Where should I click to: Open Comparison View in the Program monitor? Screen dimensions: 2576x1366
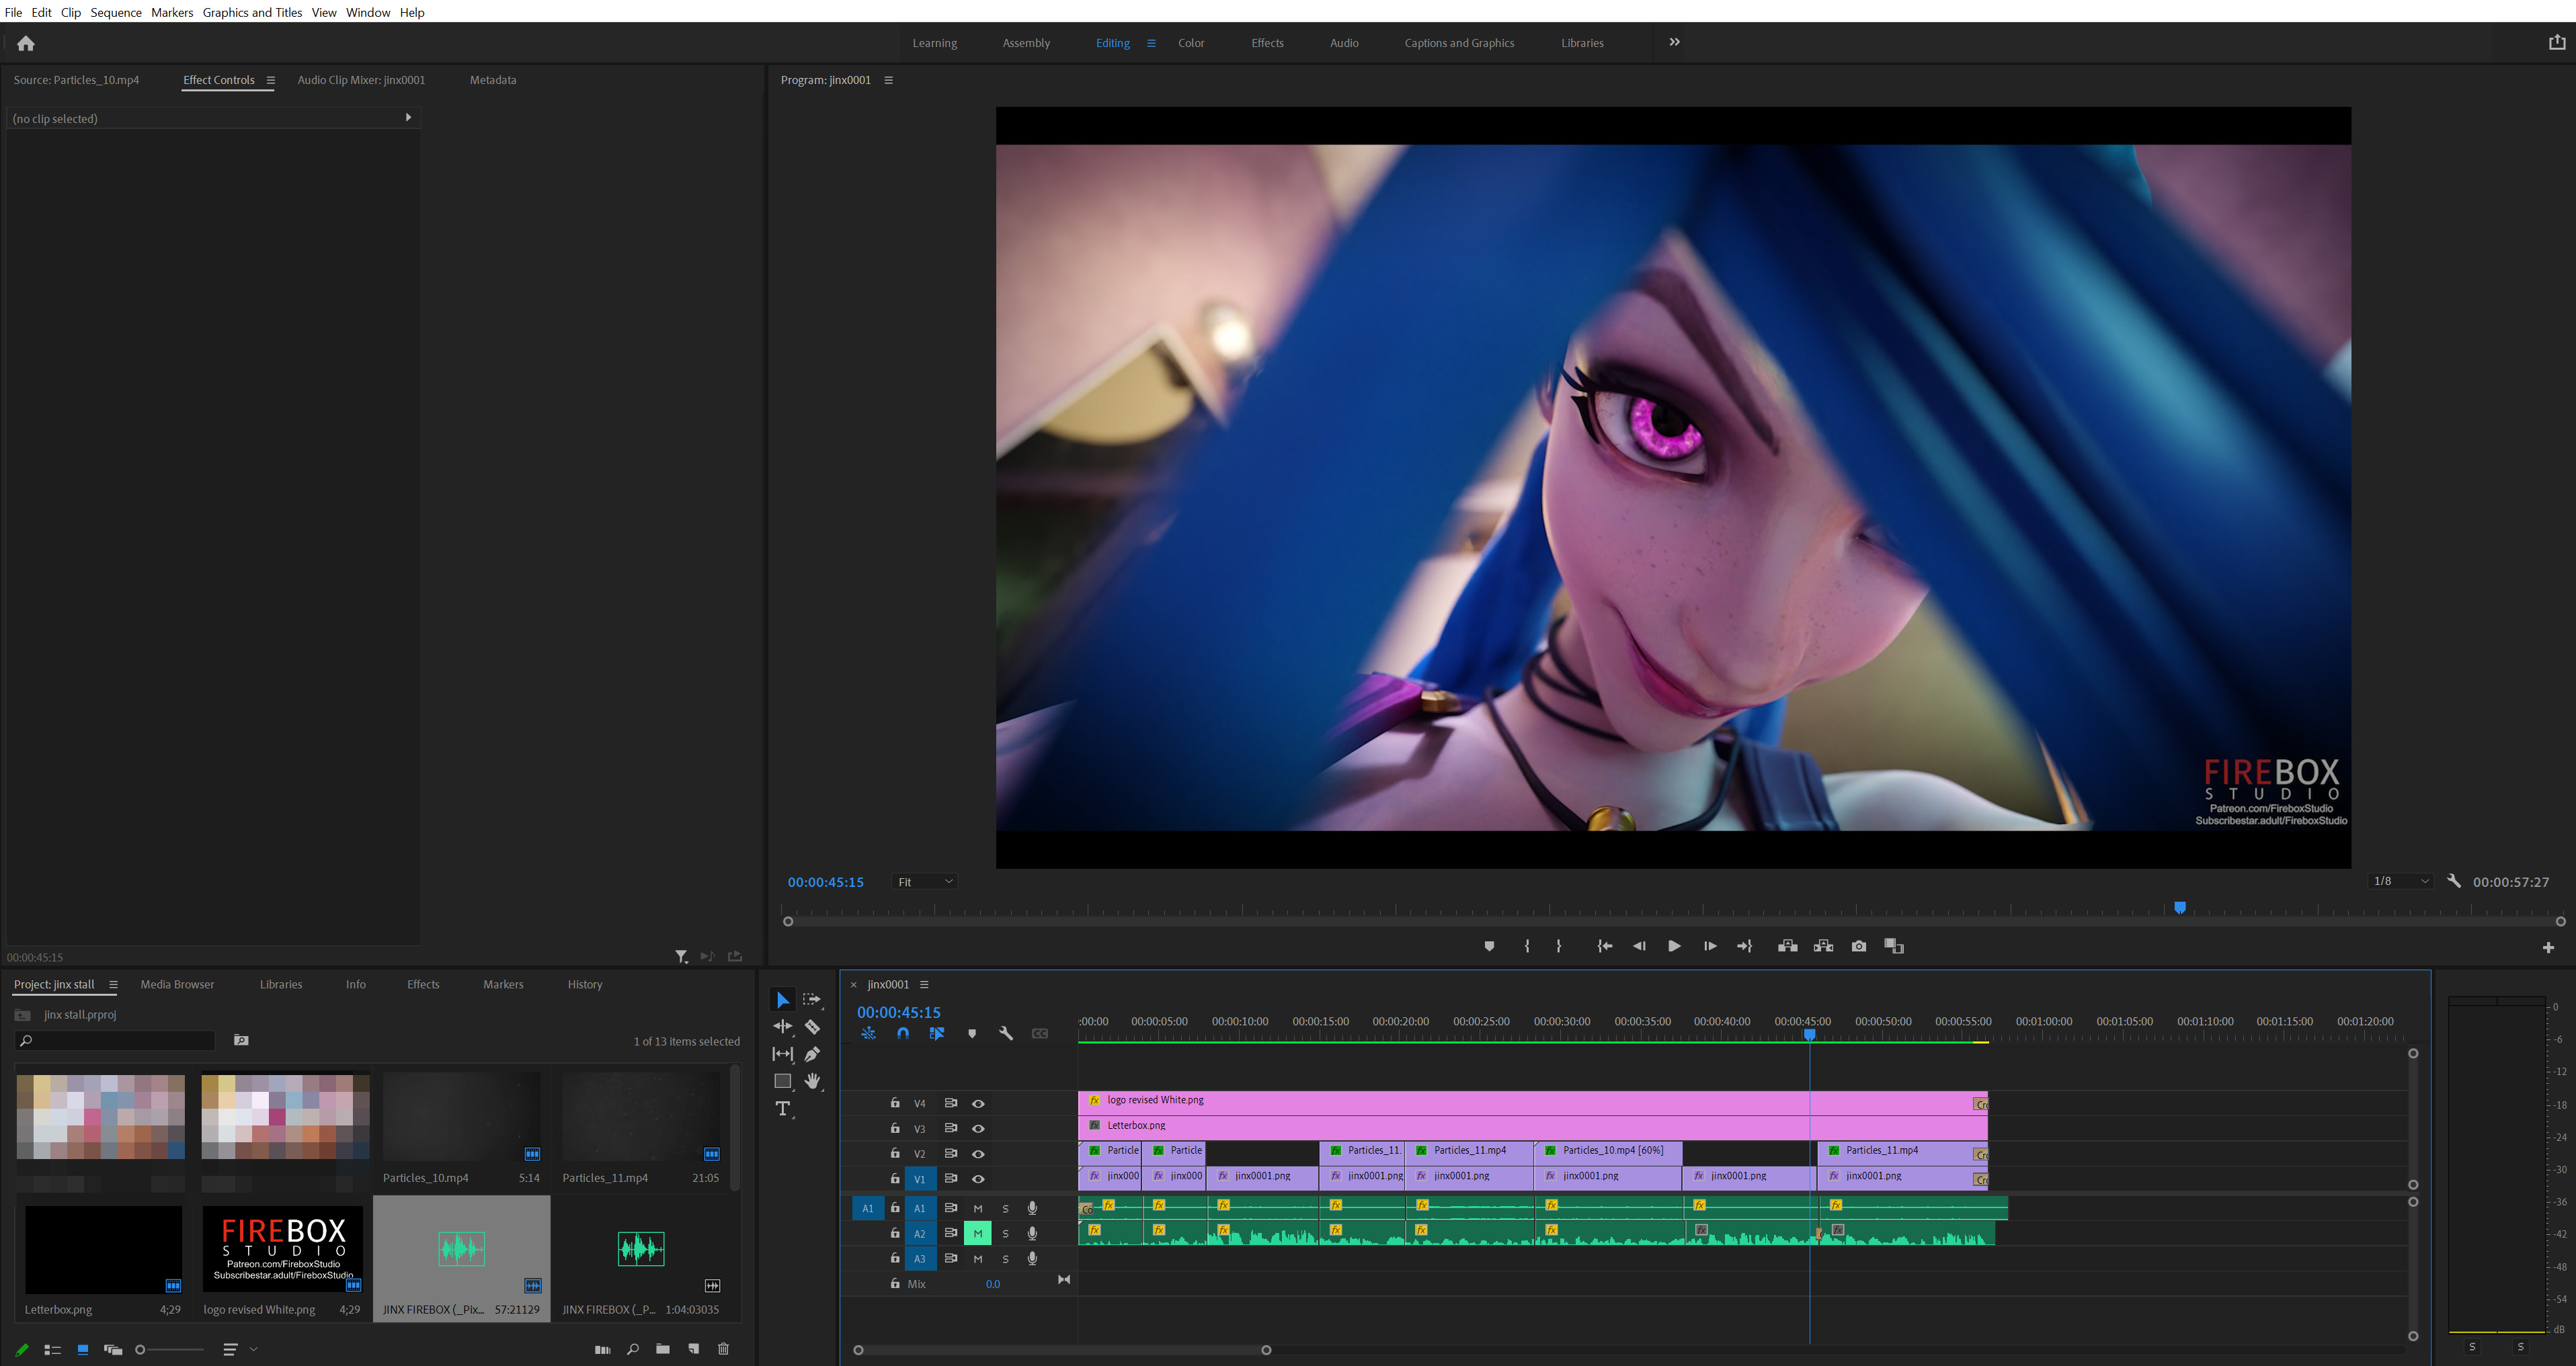[1894, 946]
